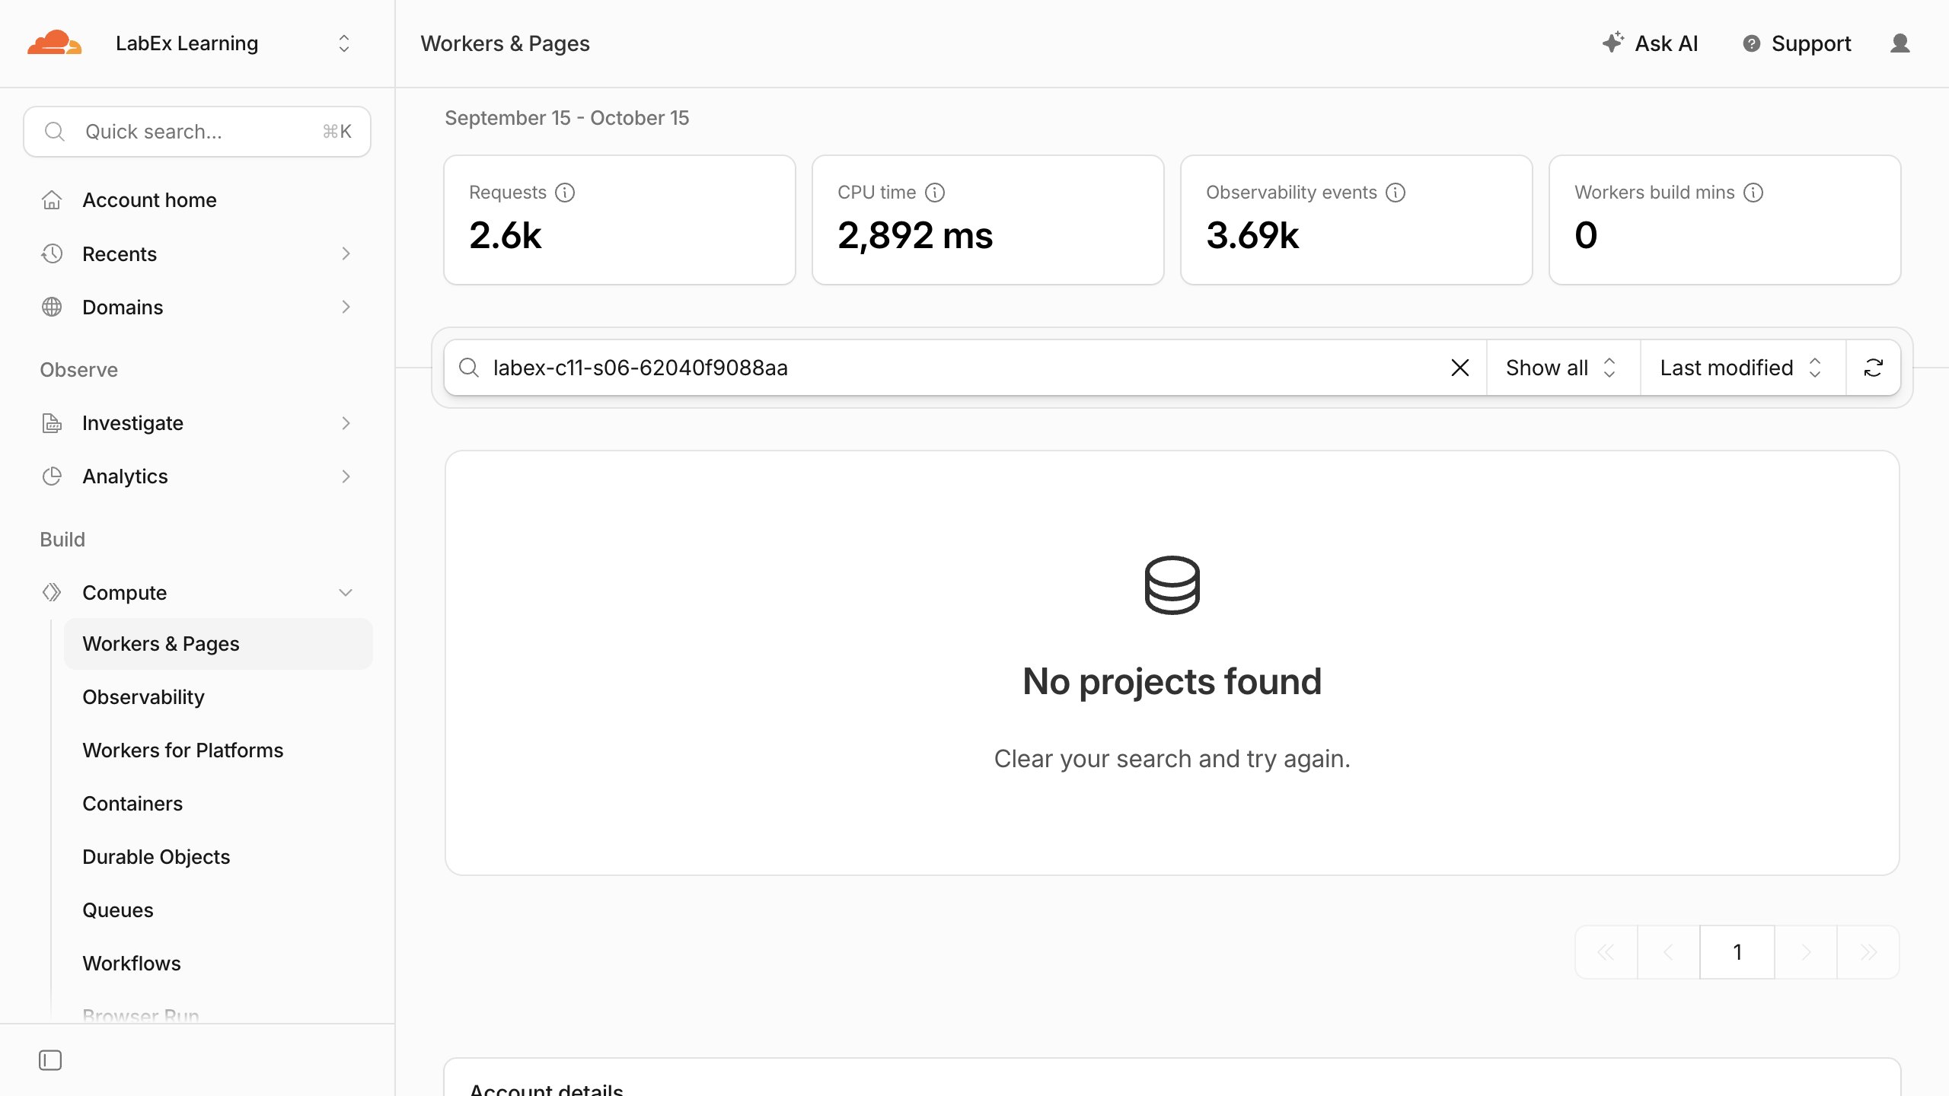Expand the Recents submenu chevron
Viewport: 1949px width, 1096px height.
(x=346, y=253)
